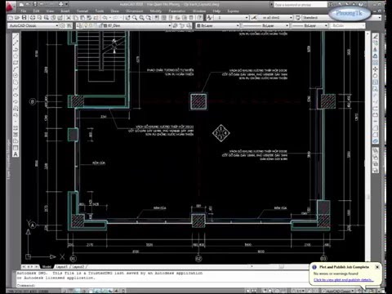
Task: Click the Plot printer icon in Standard toolbar
Action: (33, 18)
